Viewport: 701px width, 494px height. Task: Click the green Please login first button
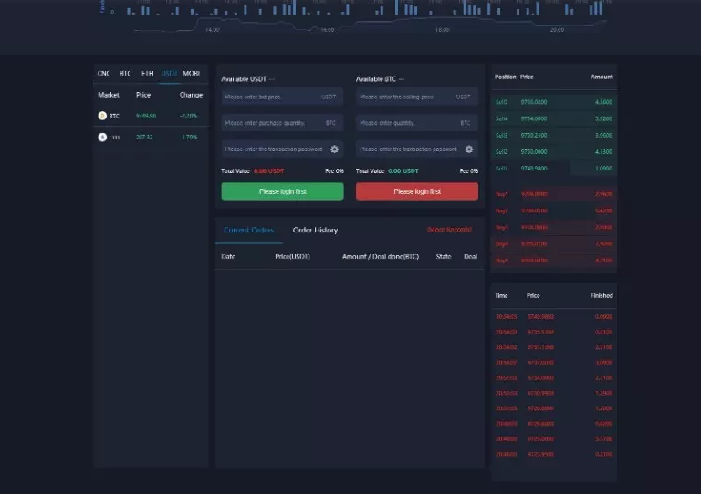(282, 191)
